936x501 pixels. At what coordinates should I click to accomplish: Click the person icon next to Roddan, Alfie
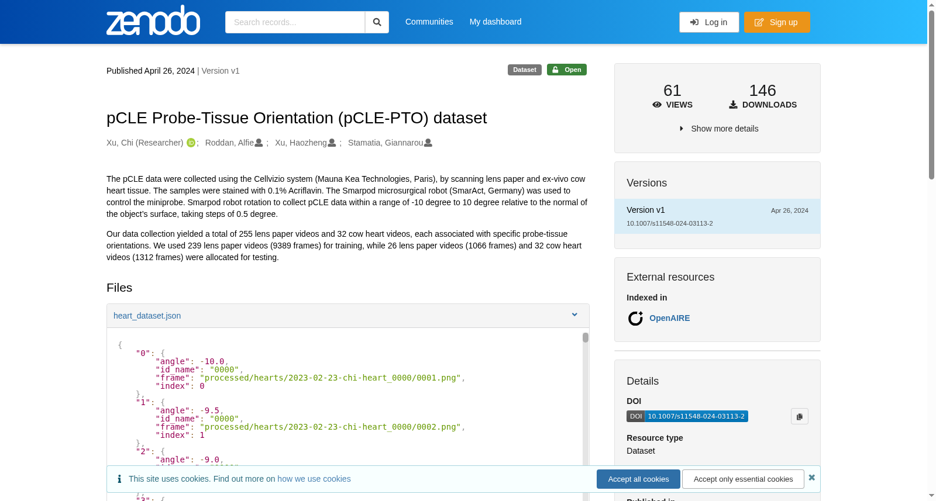[x=259, y=143]
